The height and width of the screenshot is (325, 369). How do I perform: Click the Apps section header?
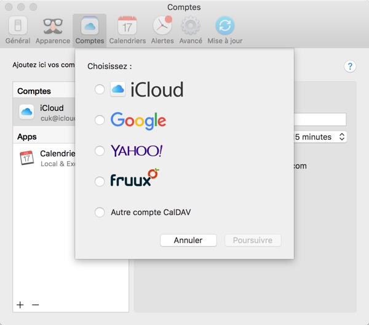click(27, 137)
